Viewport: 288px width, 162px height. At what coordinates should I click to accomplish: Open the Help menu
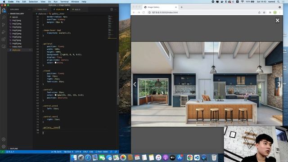pos(84,2)
